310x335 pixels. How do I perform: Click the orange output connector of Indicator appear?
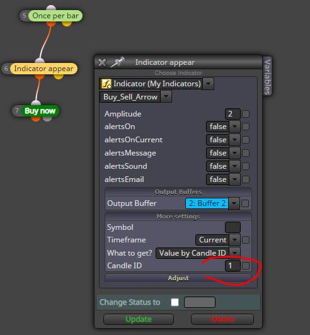tap(40, 76)
